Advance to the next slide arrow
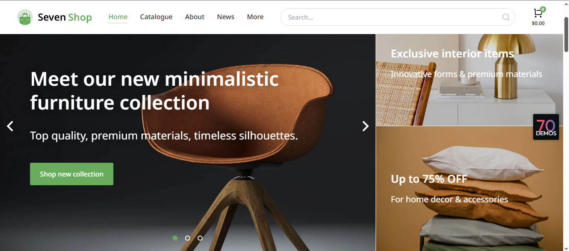The height and width of the screenshot is (251, 569). coord(365,126)
